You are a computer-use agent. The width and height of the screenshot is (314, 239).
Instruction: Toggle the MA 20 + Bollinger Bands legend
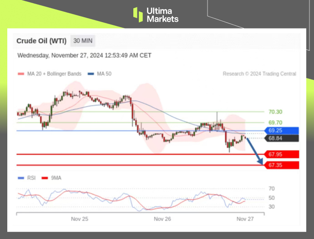pos(49,74)
